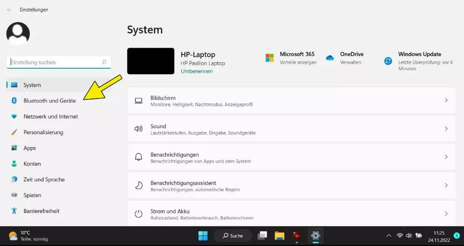464x246 pixels.
Task: Click the Sound settings title
Action: click(158, 126)
